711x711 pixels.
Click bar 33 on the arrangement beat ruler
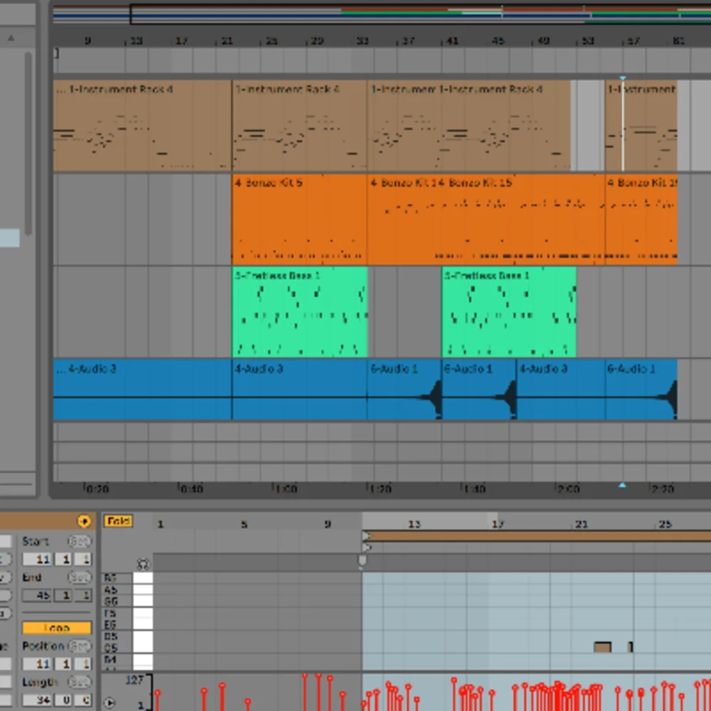[362, 41]
